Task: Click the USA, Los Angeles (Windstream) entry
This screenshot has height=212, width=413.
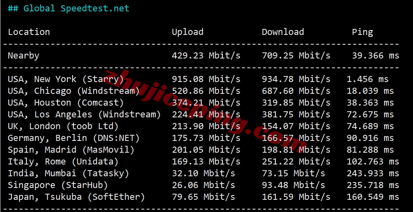Action: (84, 115)
